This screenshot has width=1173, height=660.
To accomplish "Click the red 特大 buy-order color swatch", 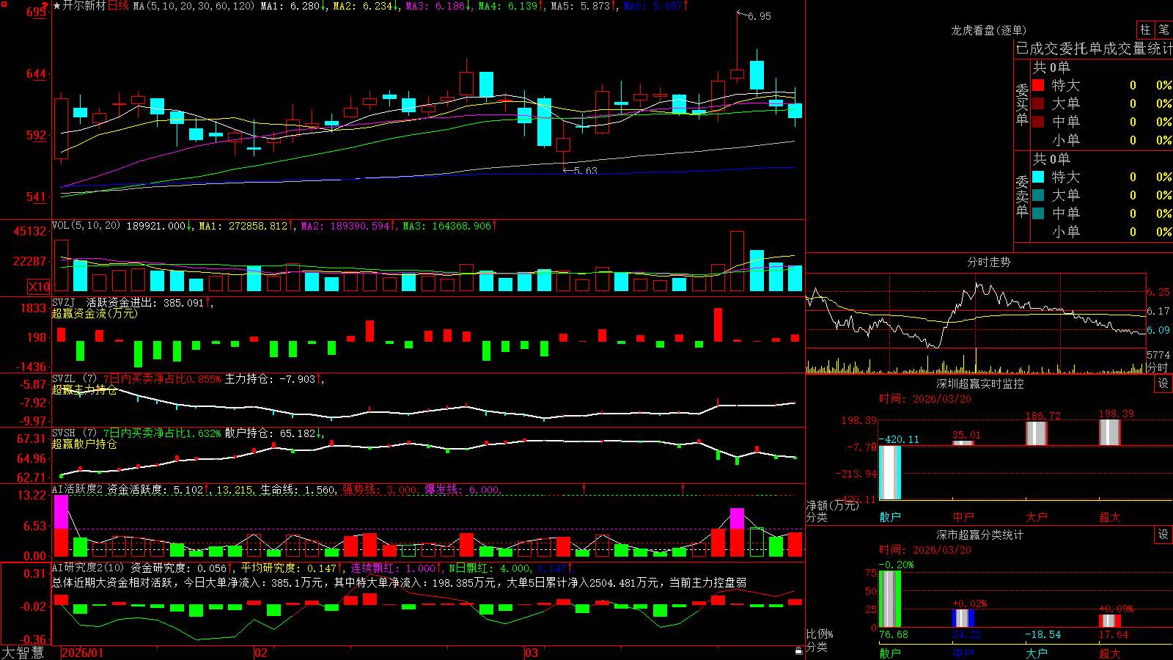I will (1038, 85).
